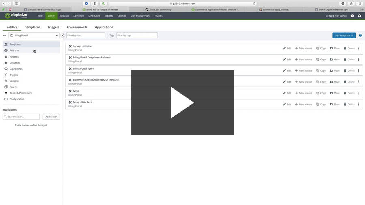365x205 pixels.
Task: Select Variables in the sidebar
Action: [31, 81]
